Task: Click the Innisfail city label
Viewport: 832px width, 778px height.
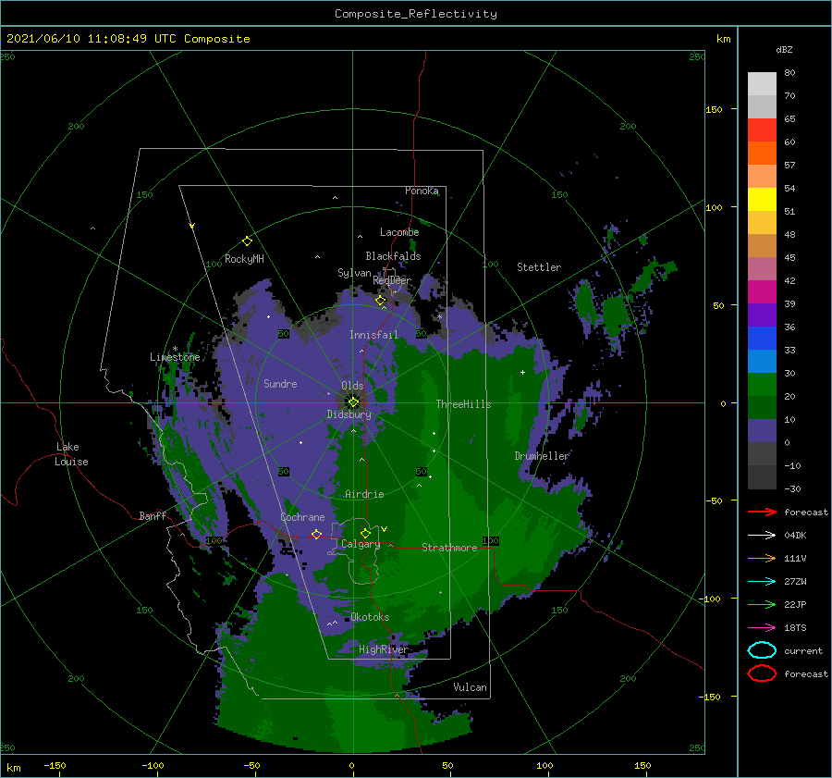Action: (x=373, y=335)
